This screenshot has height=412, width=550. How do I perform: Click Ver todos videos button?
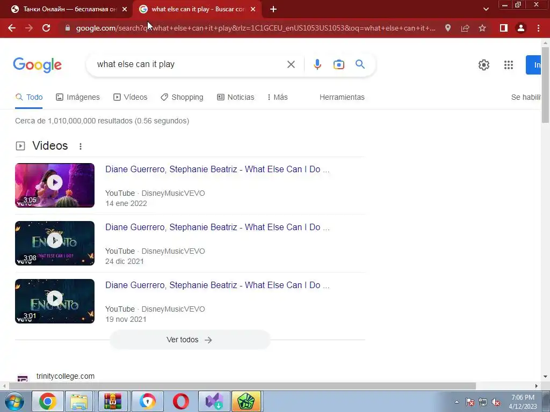point(190,340)
